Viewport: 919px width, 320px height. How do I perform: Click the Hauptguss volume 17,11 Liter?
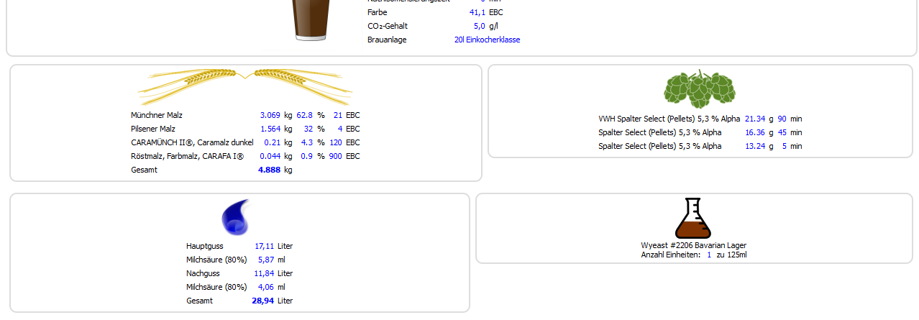pyautogui.click(x=264, y=246)
